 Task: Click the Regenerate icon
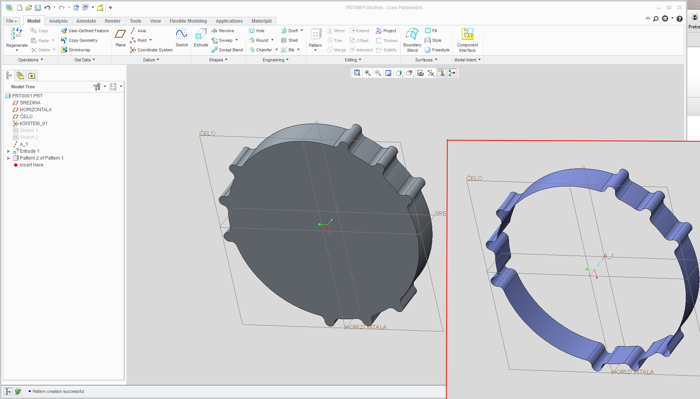click(17, 34)
